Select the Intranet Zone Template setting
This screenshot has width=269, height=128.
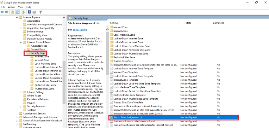tap(126, 80)
